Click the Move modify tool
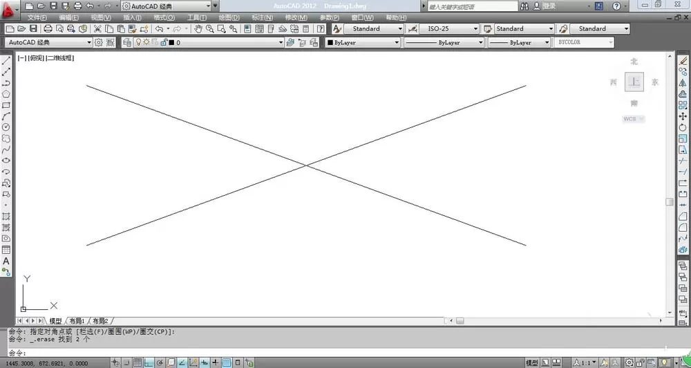 [x=683, y=116]
